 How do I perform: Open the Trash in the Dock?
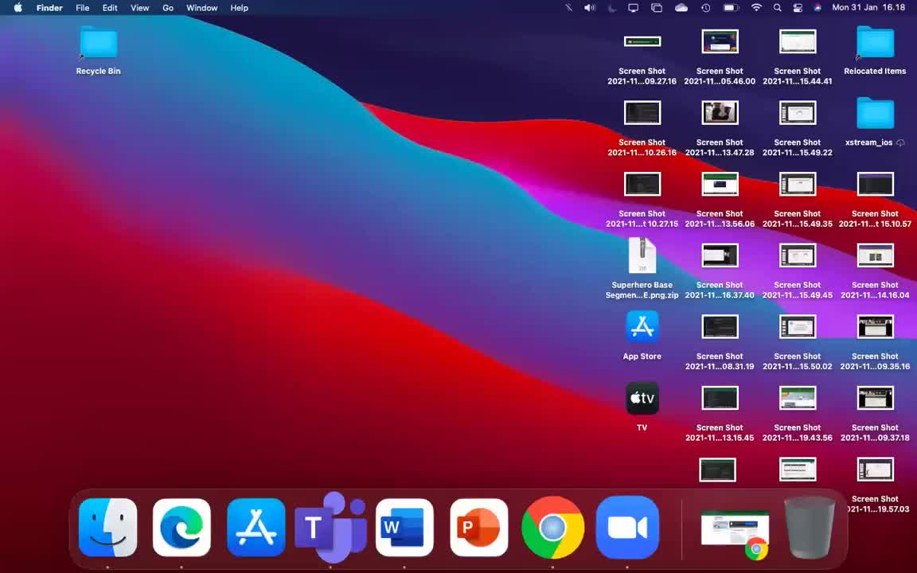[x=810, y=528]
